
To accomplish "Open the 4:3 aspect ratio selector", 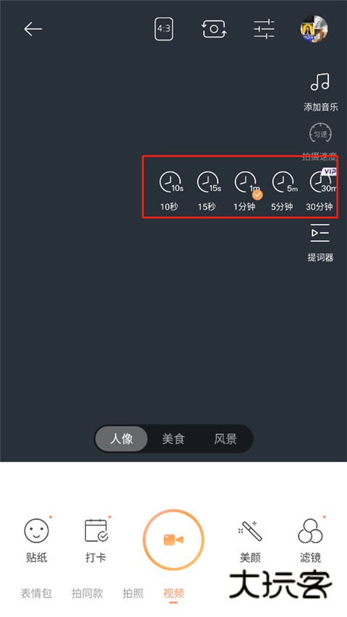I will (x=163, y=29).
